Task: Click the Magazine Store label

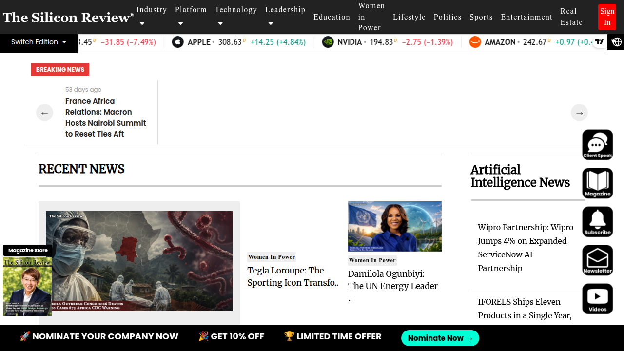Action: pos(28,251)
